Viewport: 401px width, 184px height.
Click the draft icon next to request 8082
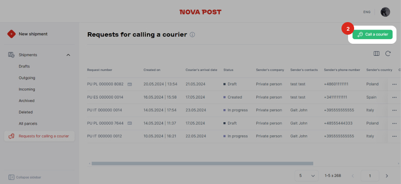pyautogui.click(x=130, y=84)
